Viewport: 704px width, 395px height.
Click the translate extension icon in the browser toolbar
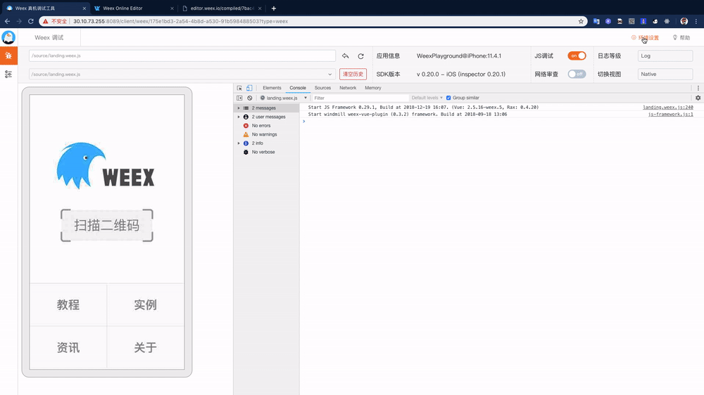[596, 21]
